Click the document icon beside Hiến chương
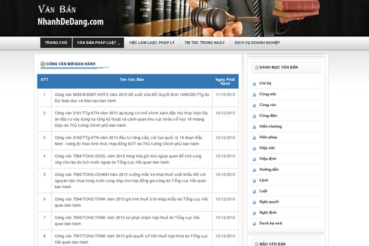The image size is (369, 246). point(254,127)
